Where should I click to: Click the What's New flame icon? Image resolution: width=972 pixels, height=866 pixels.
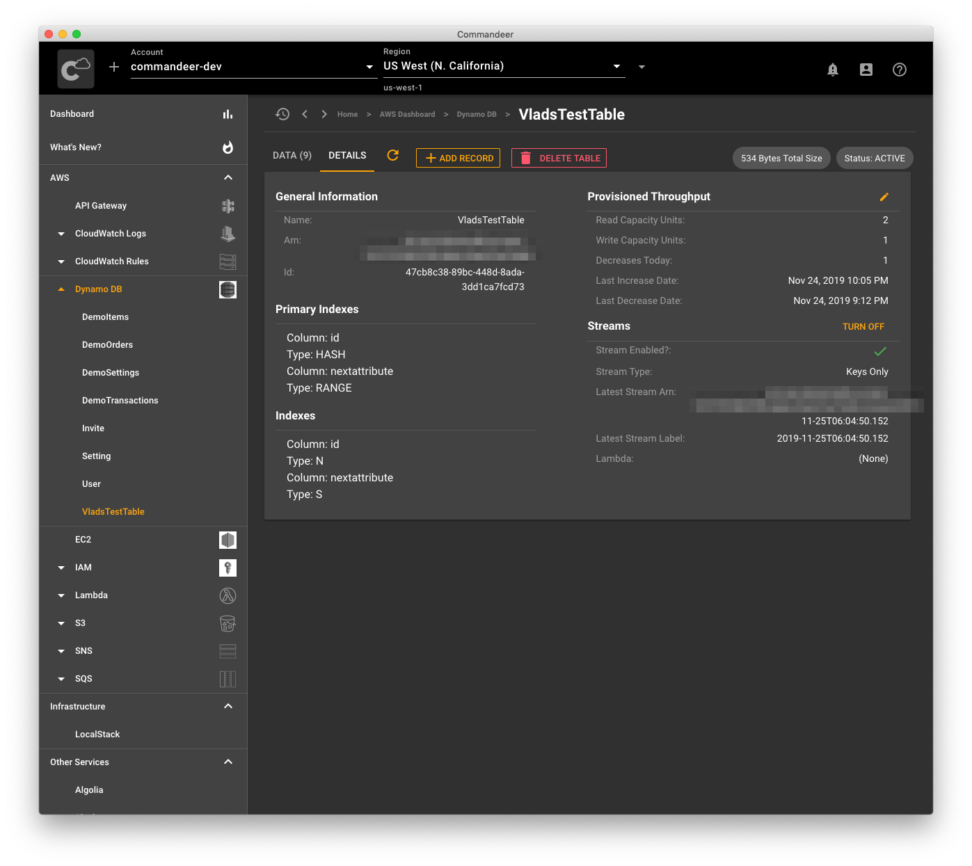coord(228,147)
